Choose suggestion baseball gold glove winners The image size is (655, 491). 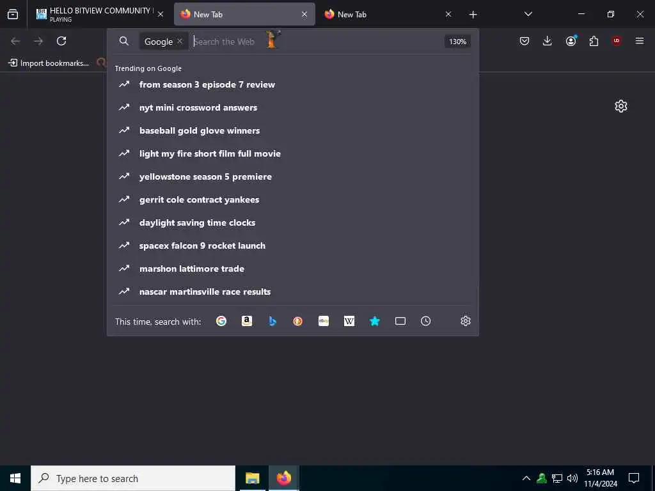click(x=292, y=130)
